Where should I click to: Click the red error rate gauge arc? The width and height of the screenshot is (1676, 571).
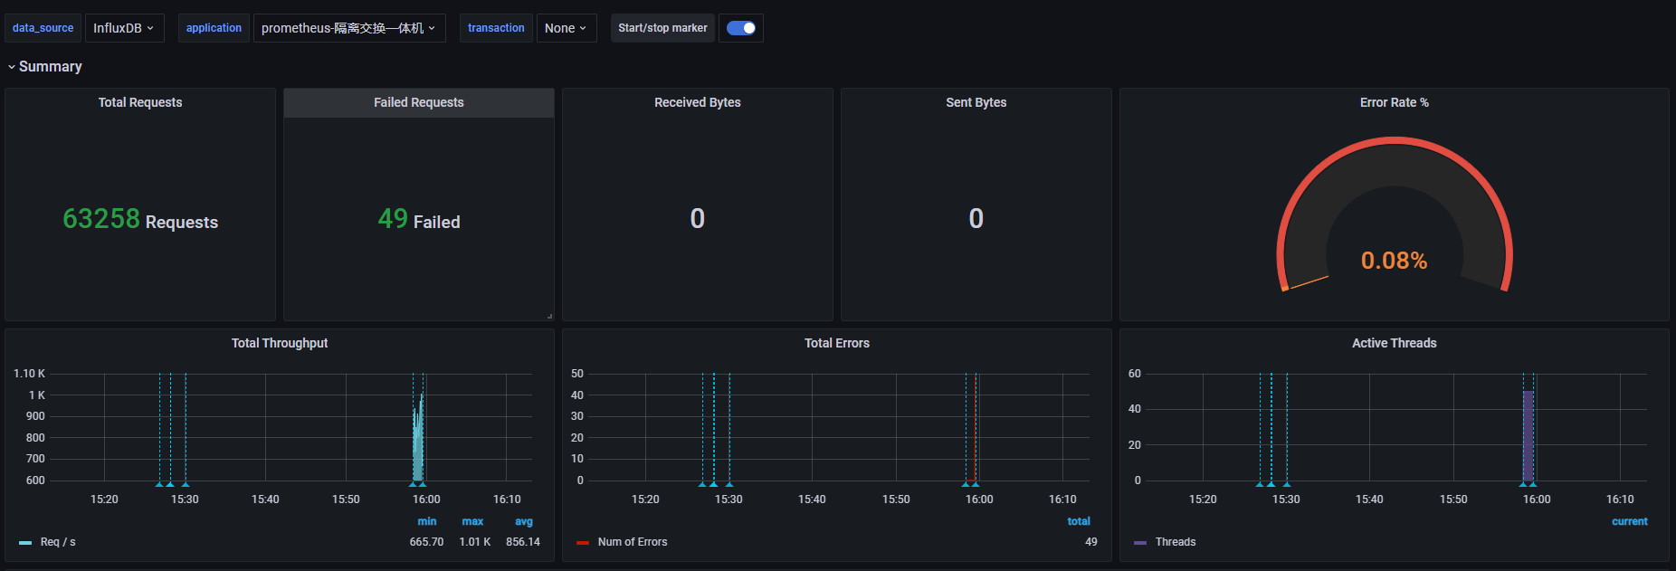[1395, 142]
